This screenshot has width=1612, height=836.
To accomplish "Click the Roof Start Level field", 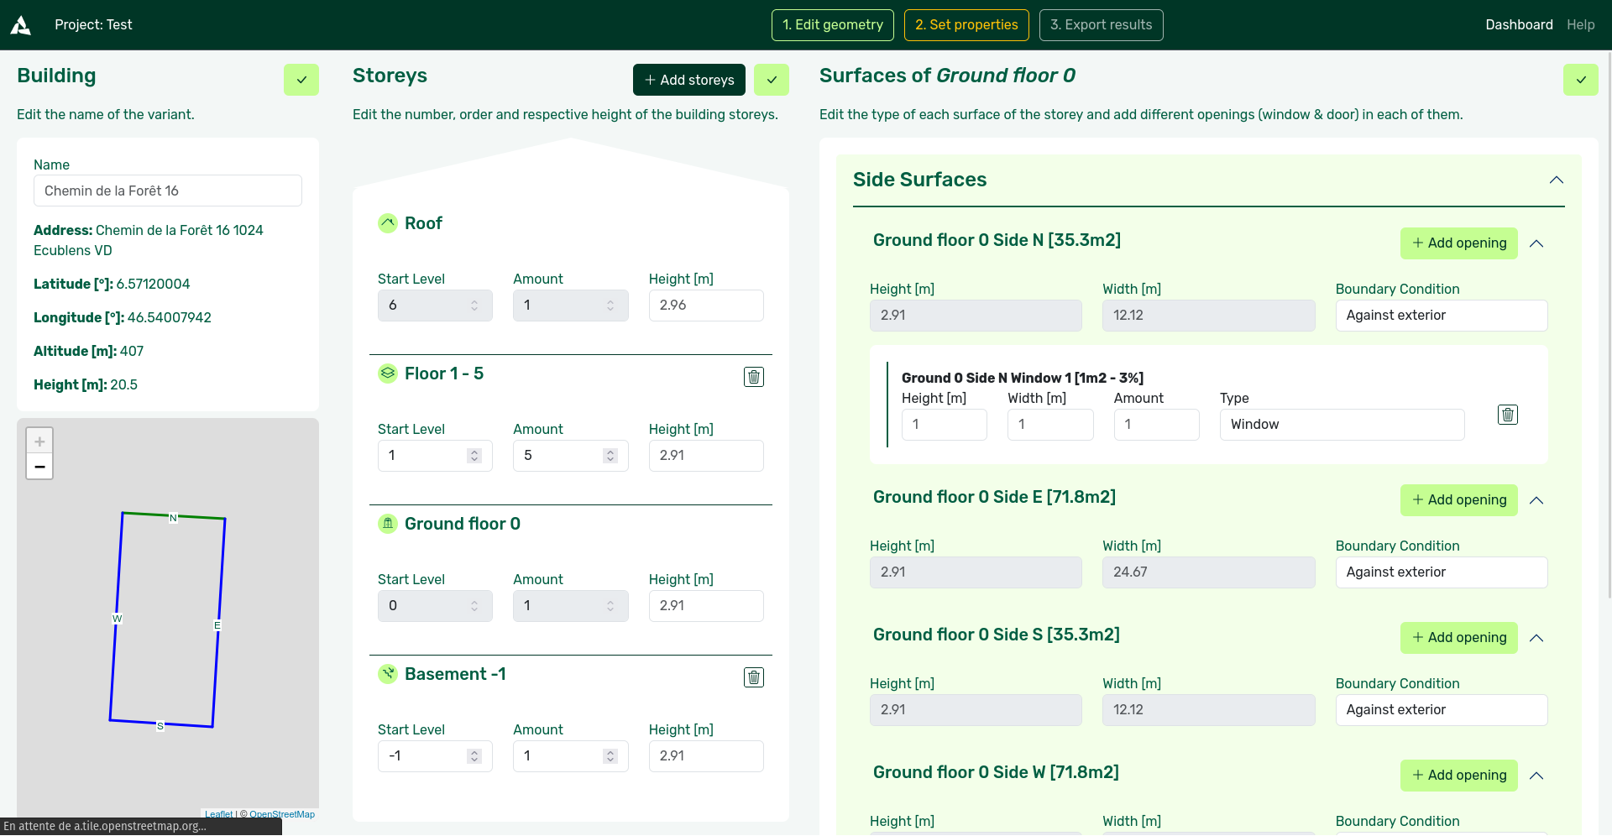I will [435, 306].
